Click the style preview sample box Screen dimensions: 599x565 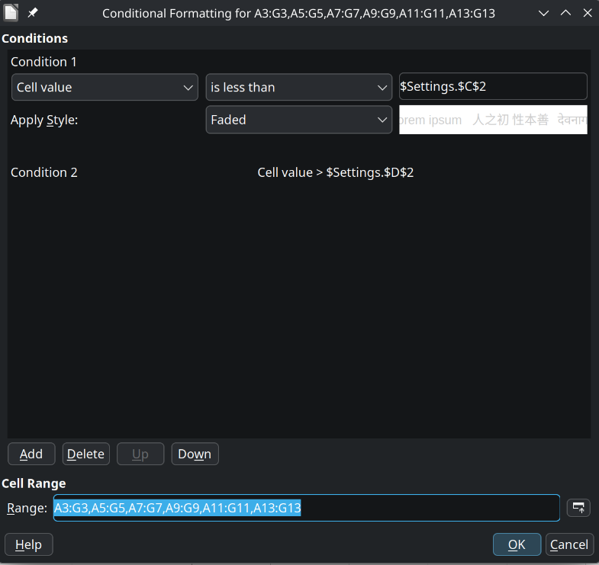[493, 120]
